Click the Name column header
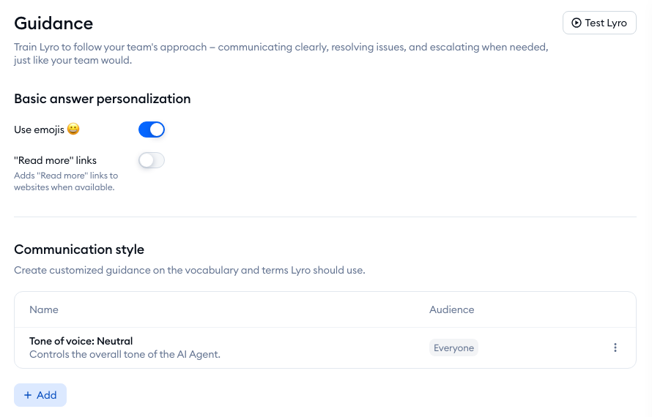 pyautogui.click(x=44, y=309)
